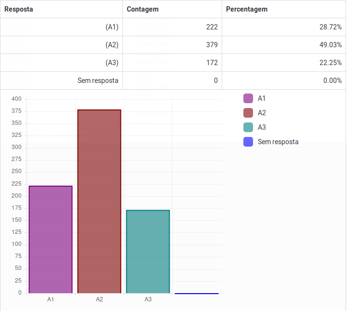Click the Contagem column header

click(143, 9)
